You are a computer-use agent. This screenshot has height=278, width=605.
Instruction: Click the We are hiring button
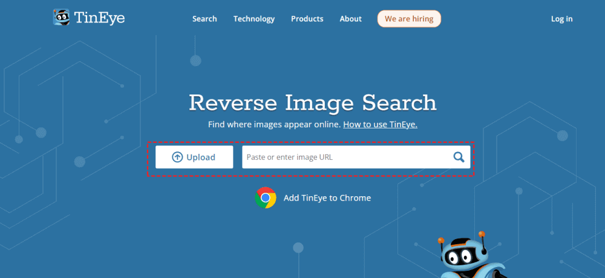click(x=409, y=19)
